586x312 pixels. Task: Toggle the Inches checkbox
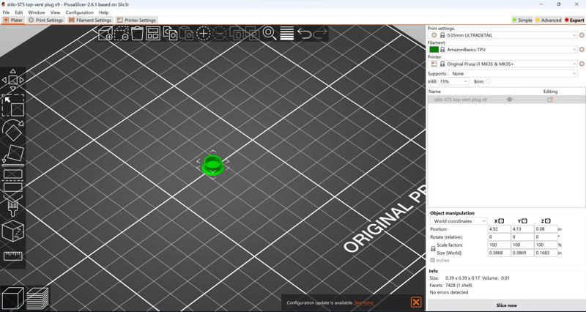pos(433,260)
